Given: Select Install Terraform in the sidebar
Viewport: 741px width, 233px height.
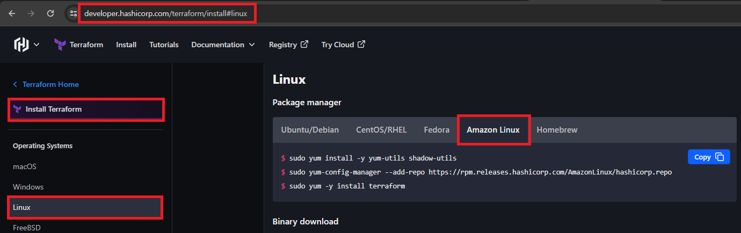Looking at the screenshot, I should tap(86, 109).
